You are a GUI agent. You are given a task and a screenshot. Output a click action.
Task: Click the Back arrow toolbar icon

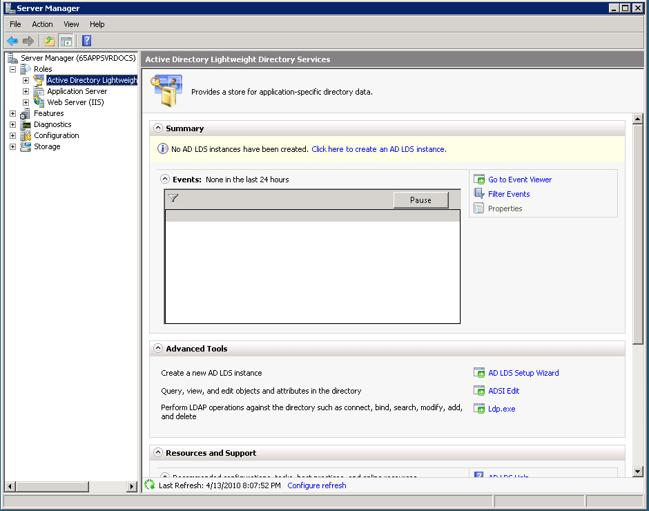(12, 41)
